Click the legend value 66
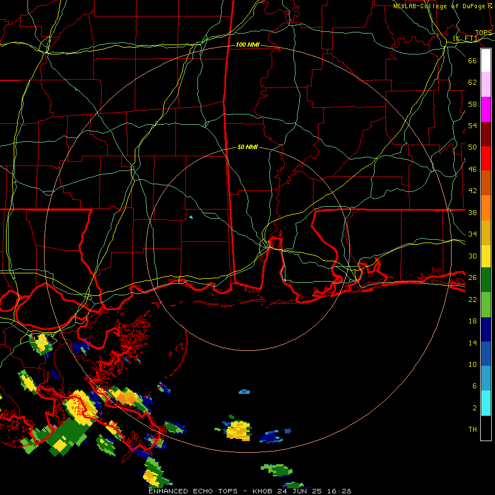The width and height of the screenshot is (495, 495). [x=472, y=61]
